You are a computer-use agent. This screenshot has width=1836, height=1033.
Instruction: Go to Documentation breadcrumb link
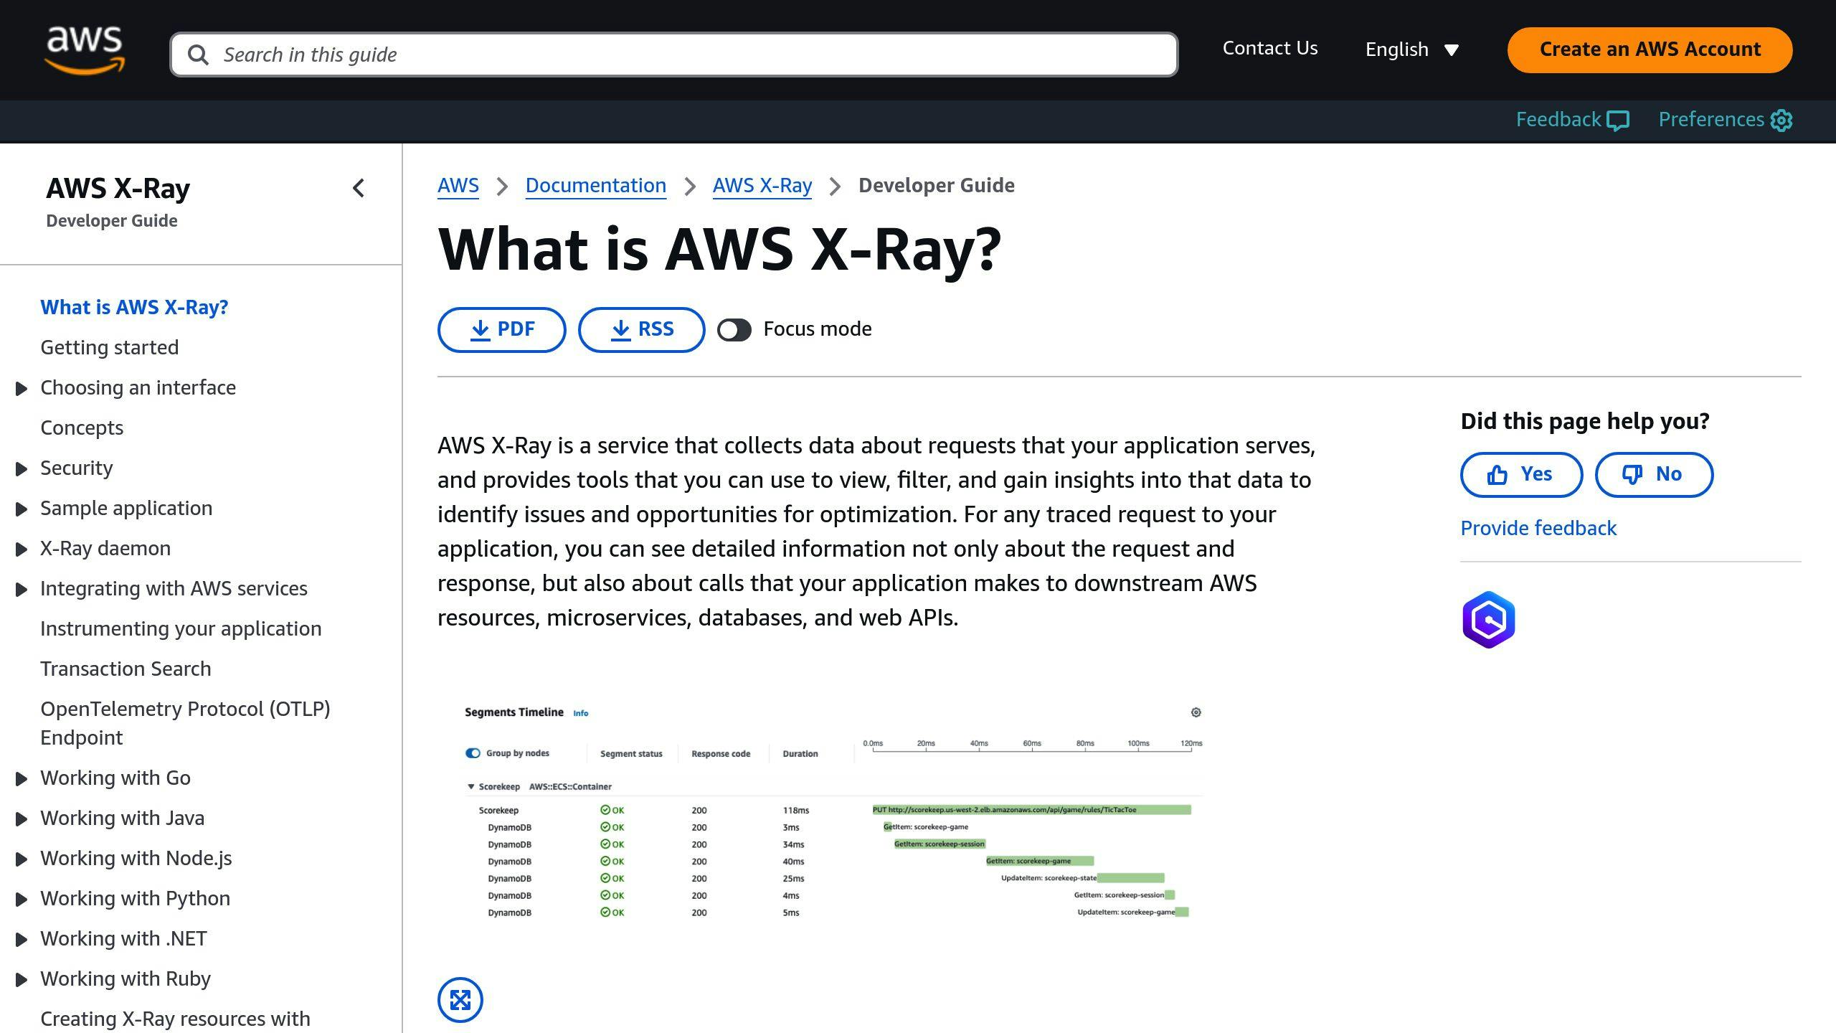point(596,186)
